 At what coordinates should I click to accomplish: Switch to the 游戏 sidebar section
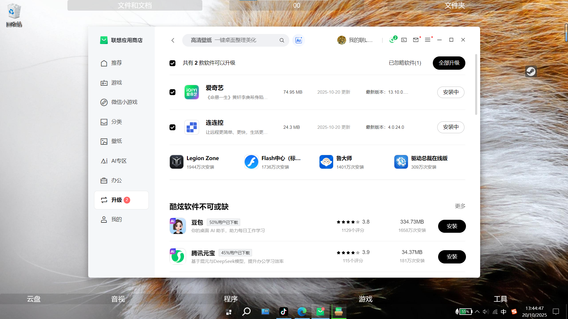[117, 83]
